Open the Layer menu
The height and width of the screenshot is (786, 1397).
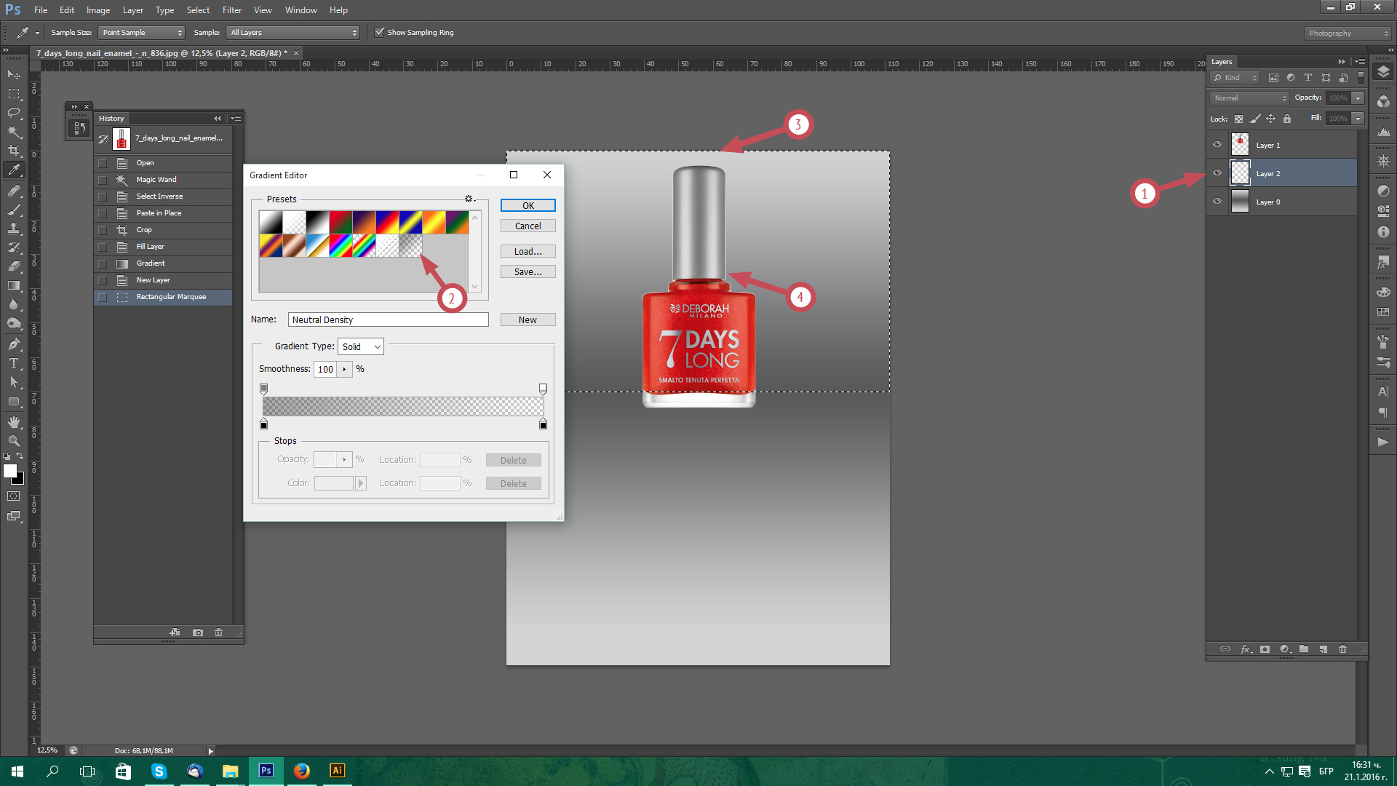tap(133, 10)
